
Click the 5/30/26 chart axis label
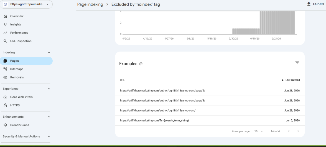coord(233,39)
